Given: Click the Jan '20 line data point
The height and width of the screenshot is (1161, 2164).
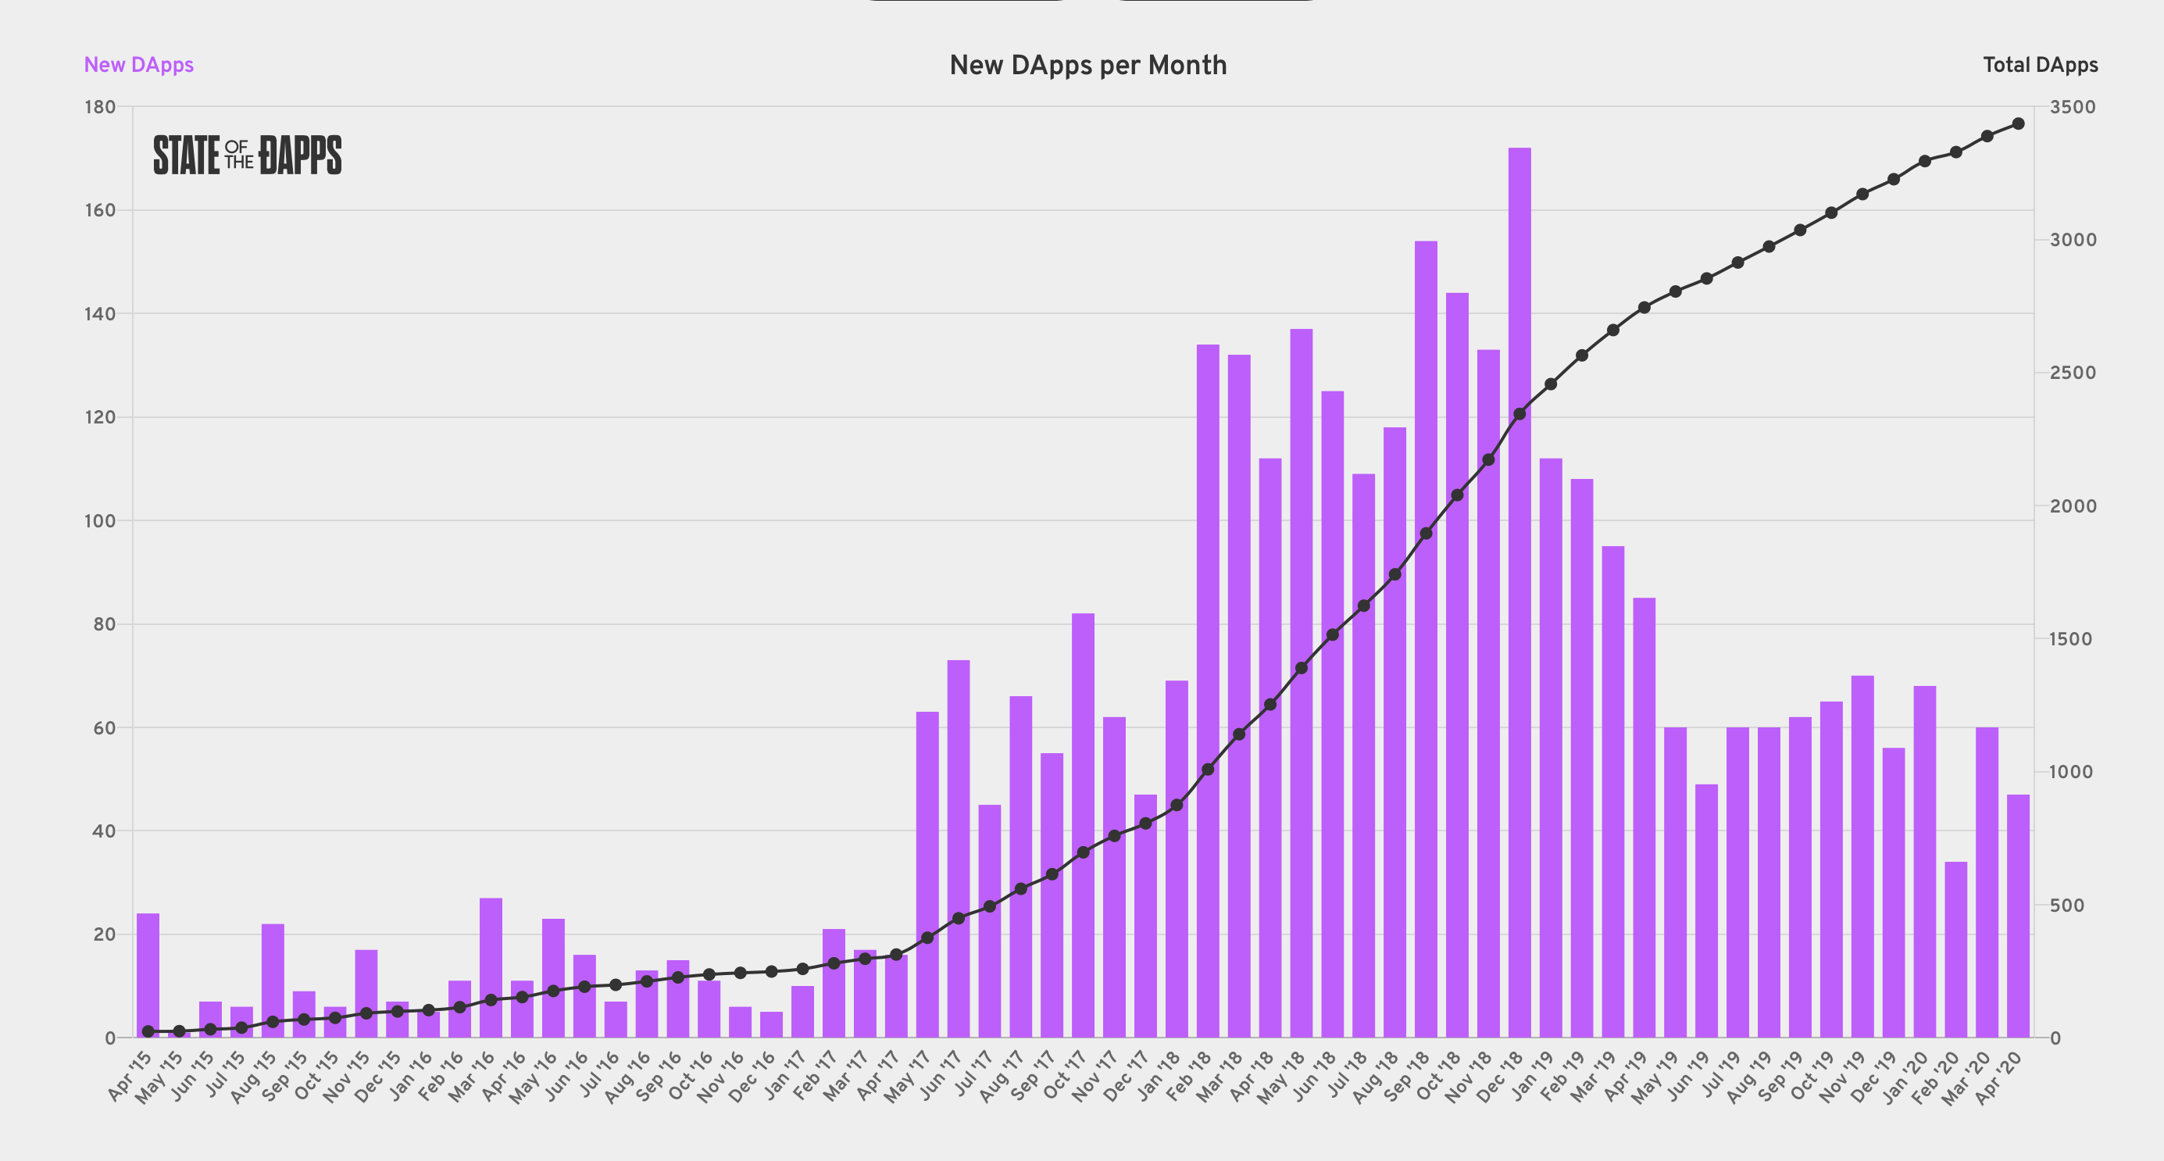Looking at the screenshot, I should coord(1925,160).
